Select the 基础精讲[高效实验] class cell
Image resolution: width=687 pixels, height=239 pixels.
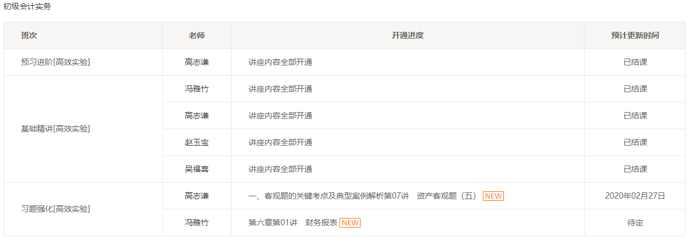point(55,129)
